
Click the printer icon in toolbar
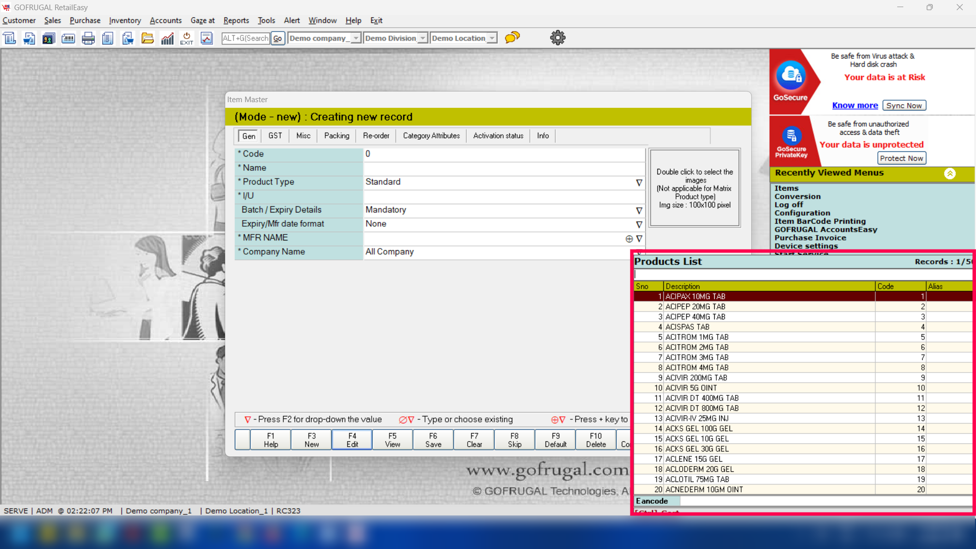tap(88, 38)
